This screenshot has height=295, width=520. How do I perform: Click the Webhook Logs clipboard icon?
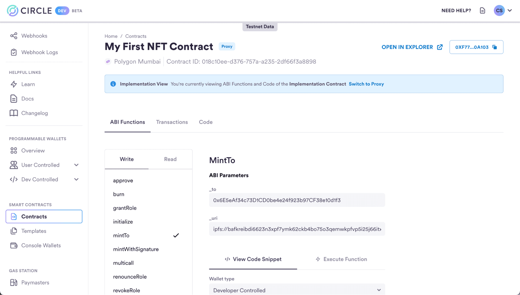pos(14,52)
